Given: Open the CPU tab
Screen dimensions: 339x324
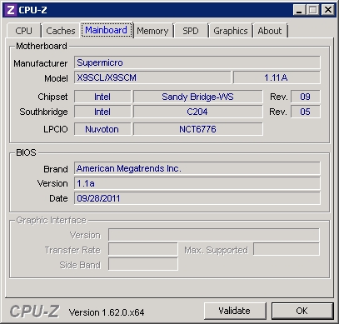Looking at the screenshot, I should point(24,31).
